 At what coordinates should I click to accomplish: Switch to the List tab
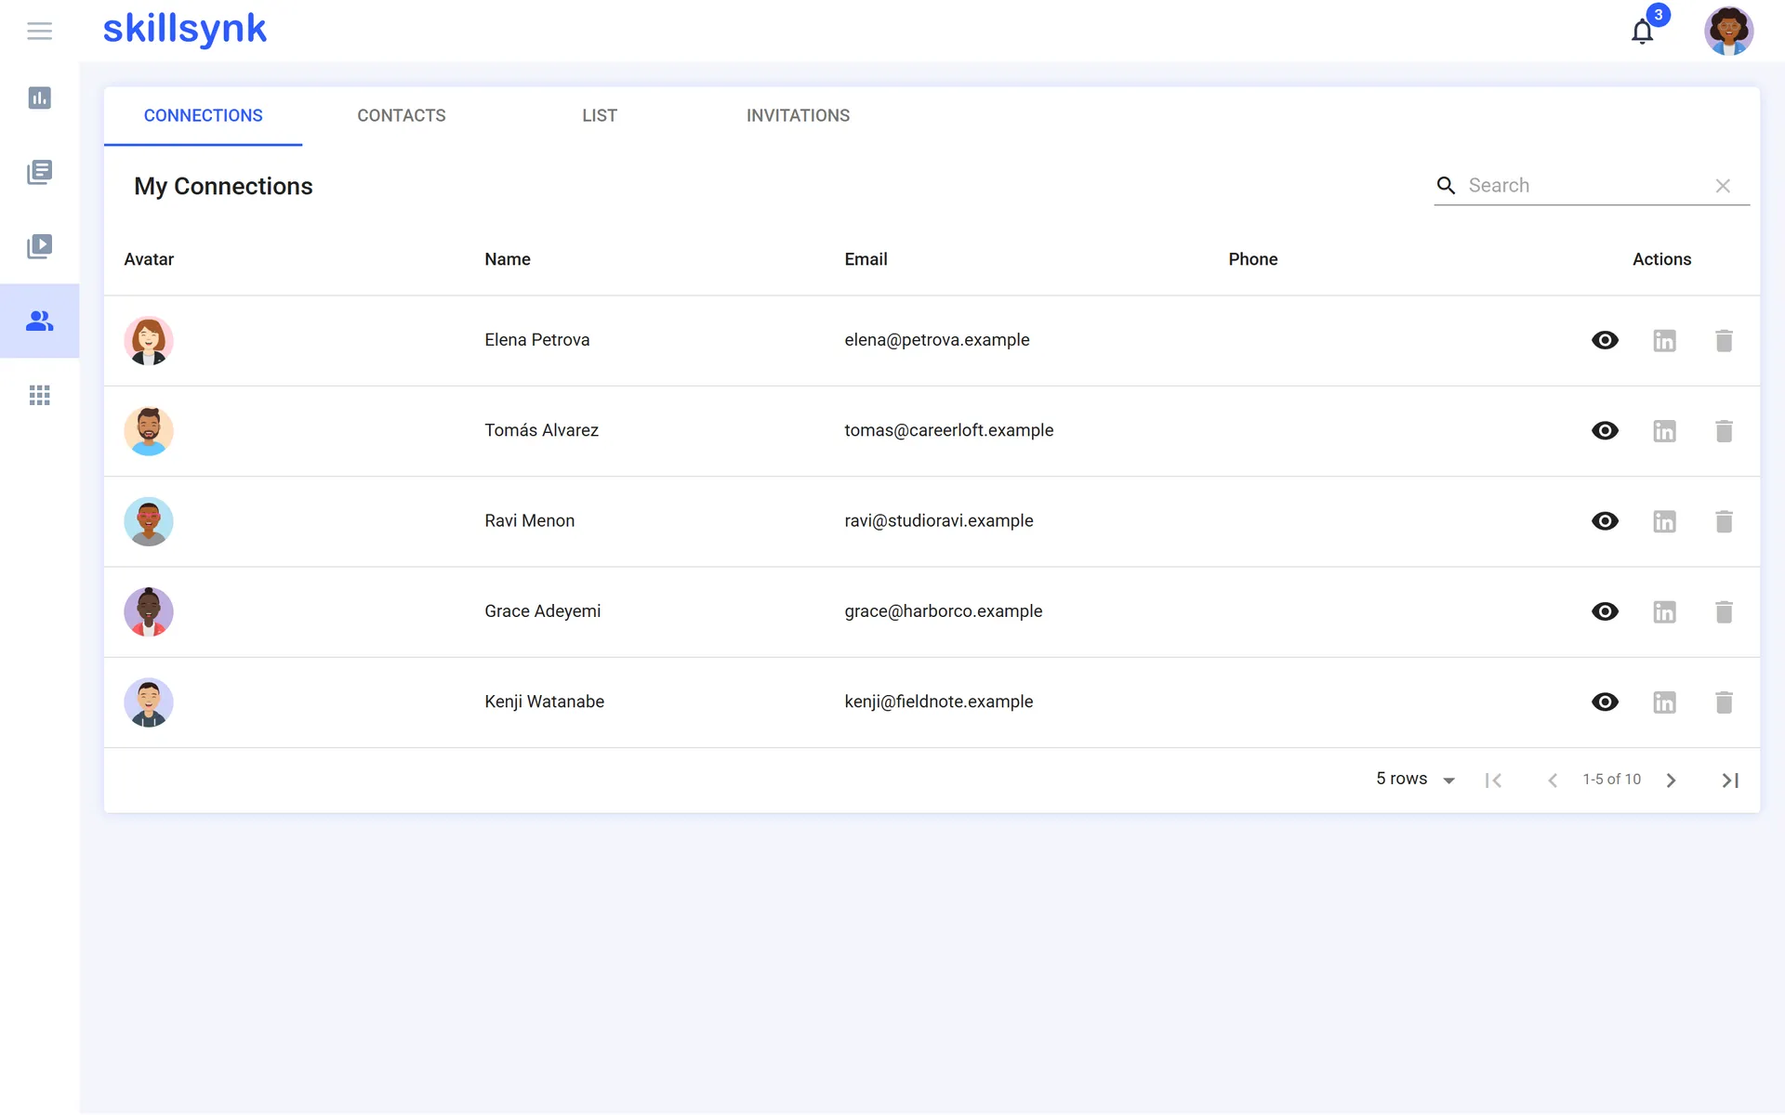pyautogui.click(x=600, y=116)
